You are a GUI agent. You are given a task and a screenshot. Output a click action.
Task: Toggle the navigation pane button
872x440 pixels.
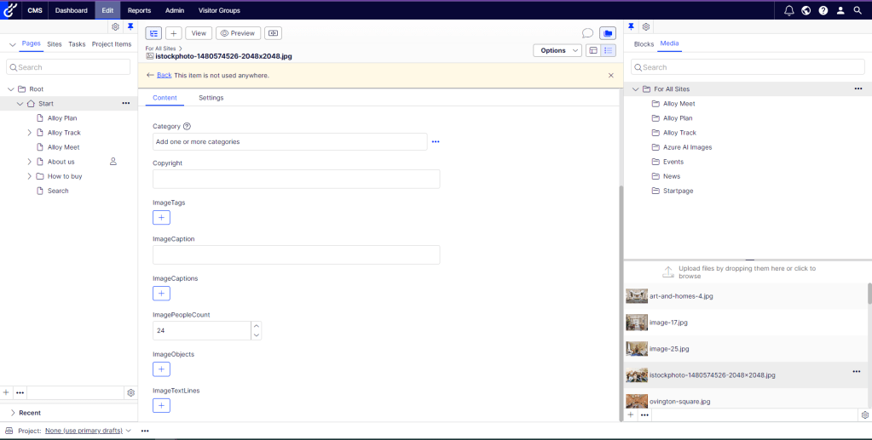click(153, 33)
